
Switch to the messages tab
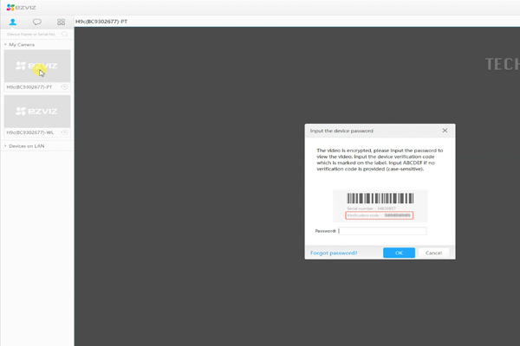click(x=36, y=21)
